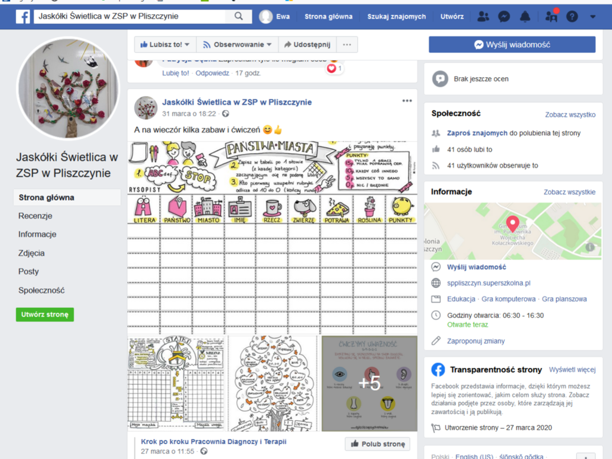Open the Lubisz to! dropdown
Image resolution: width=612 pixels, height=459 pixels.
coord(165,45)
